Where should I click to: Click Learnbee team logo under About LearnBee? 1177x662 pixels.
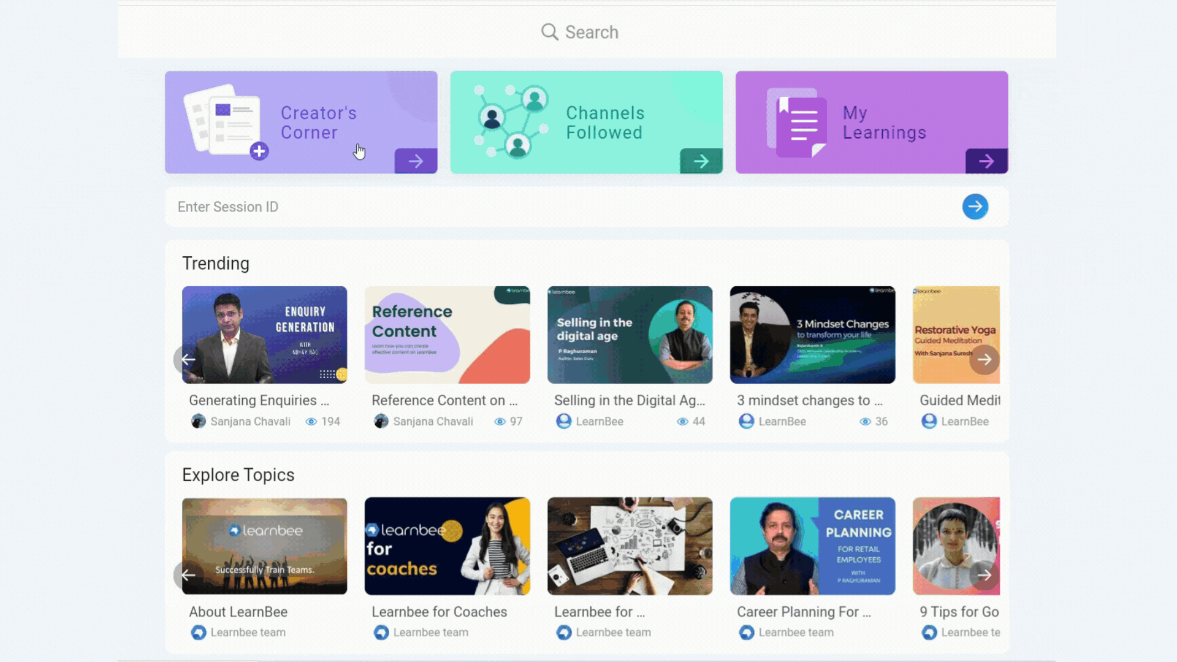click(x=199, y=632)
